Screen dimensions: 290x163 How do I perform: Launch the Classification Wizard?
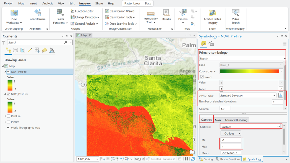click(x=120, y=11)
